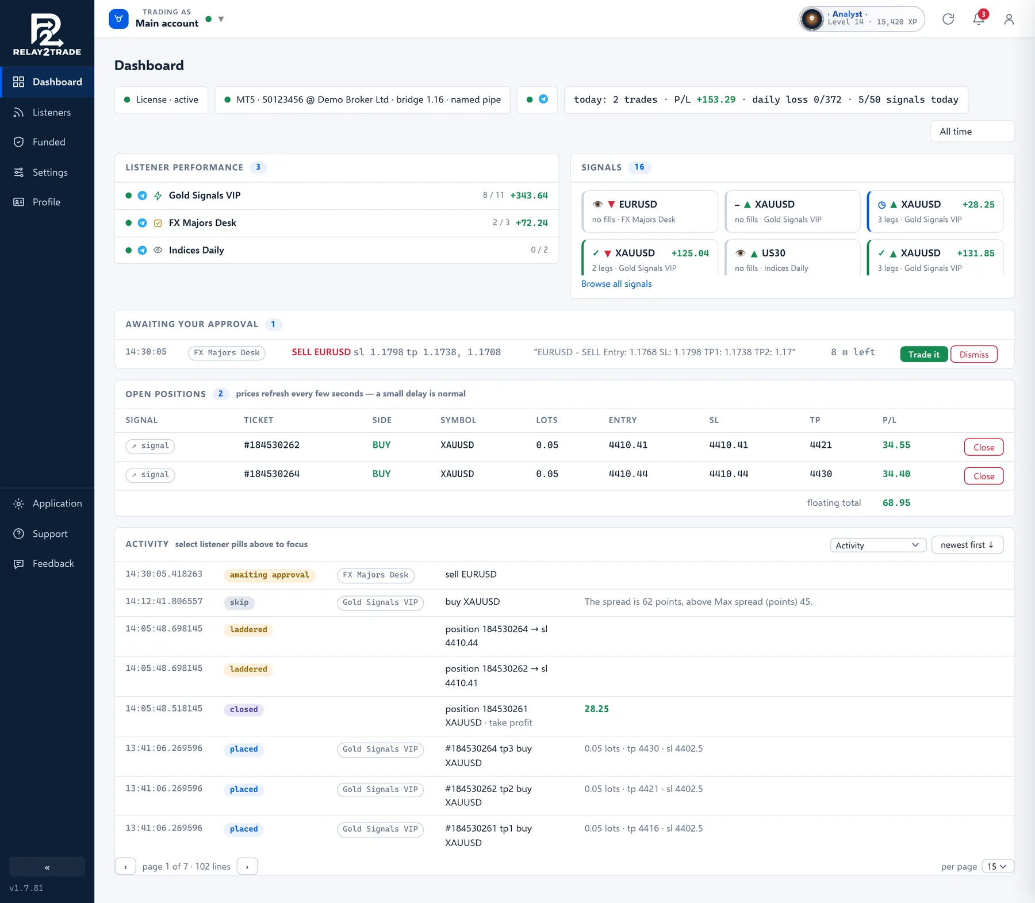
Task: Close position #184530264
Action: 984,476
